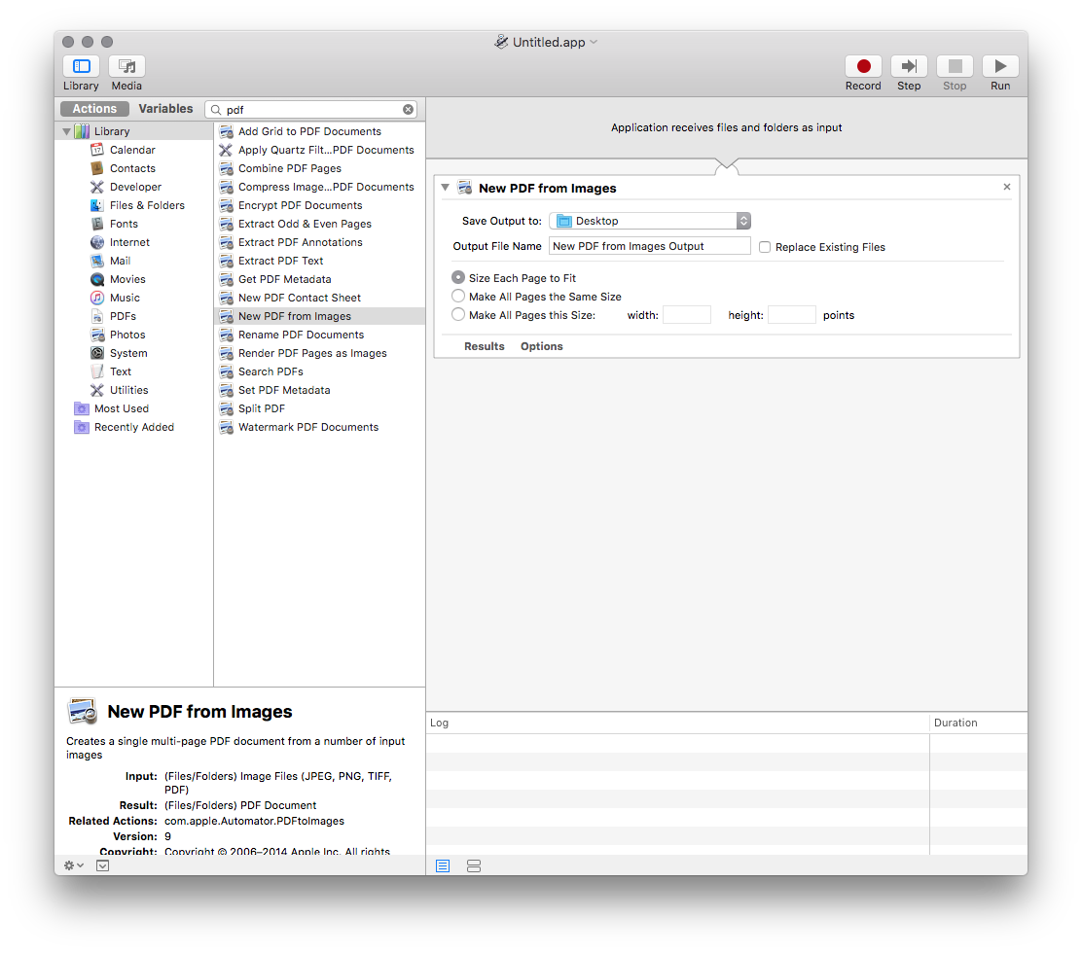Select the PDFs library category

[x=123, y=316]
